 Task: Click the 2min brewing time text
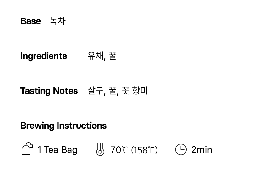[201, 150]
